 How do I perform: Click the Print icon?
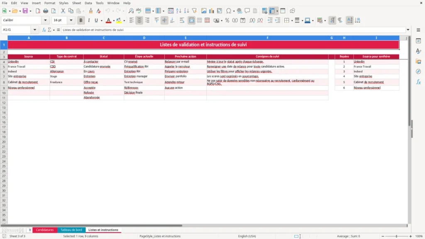pos(46,11)
